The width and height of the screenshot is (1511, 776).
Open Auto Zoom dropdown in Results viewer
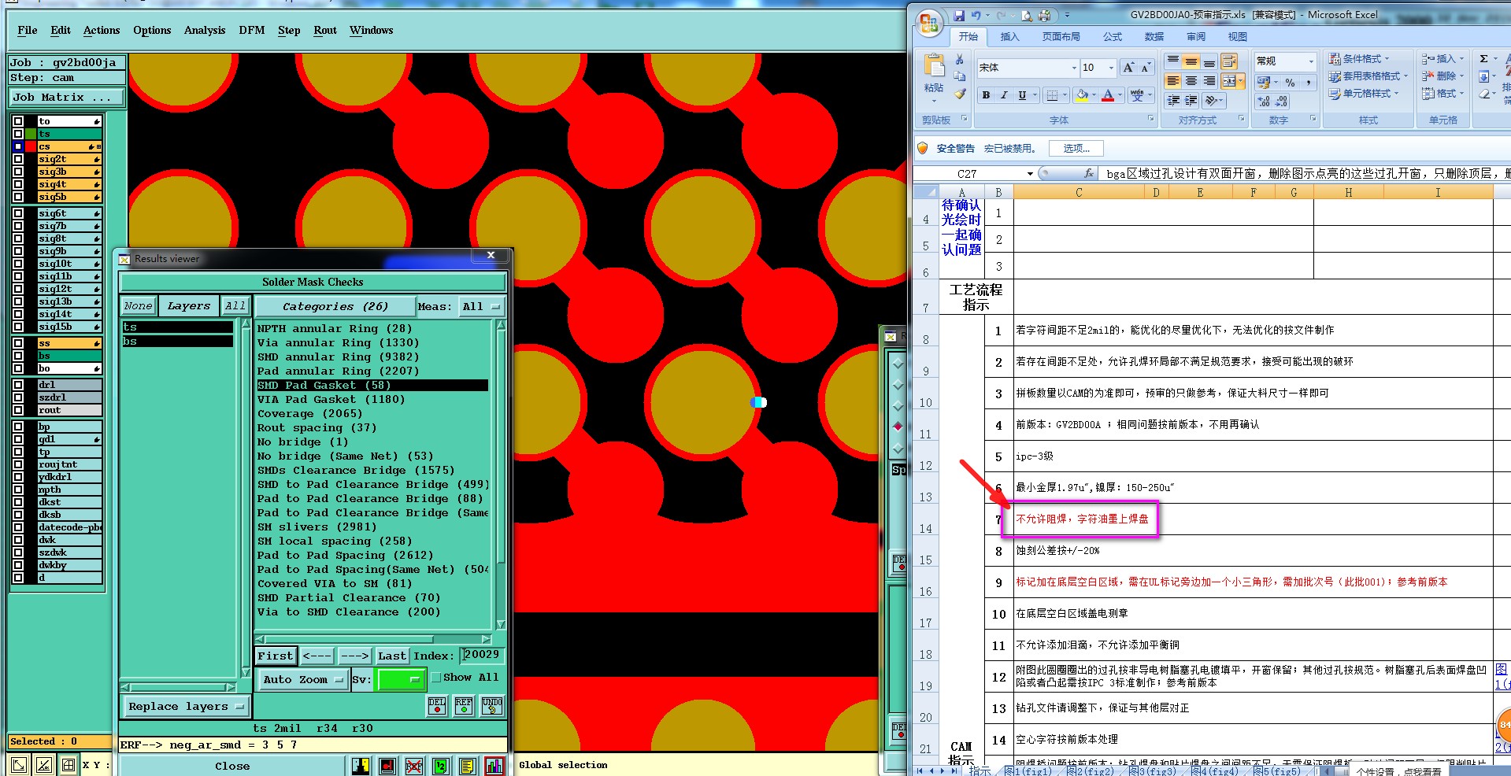pos(302,679)
